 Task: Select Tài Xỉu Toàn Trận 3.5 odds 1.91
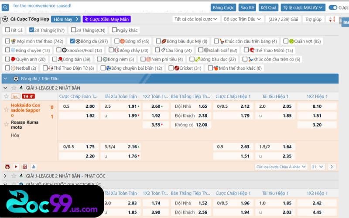coord(120,106)
